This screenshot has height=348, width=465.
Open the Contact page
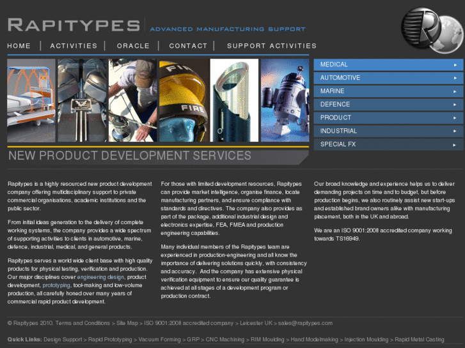click(188, 46)
